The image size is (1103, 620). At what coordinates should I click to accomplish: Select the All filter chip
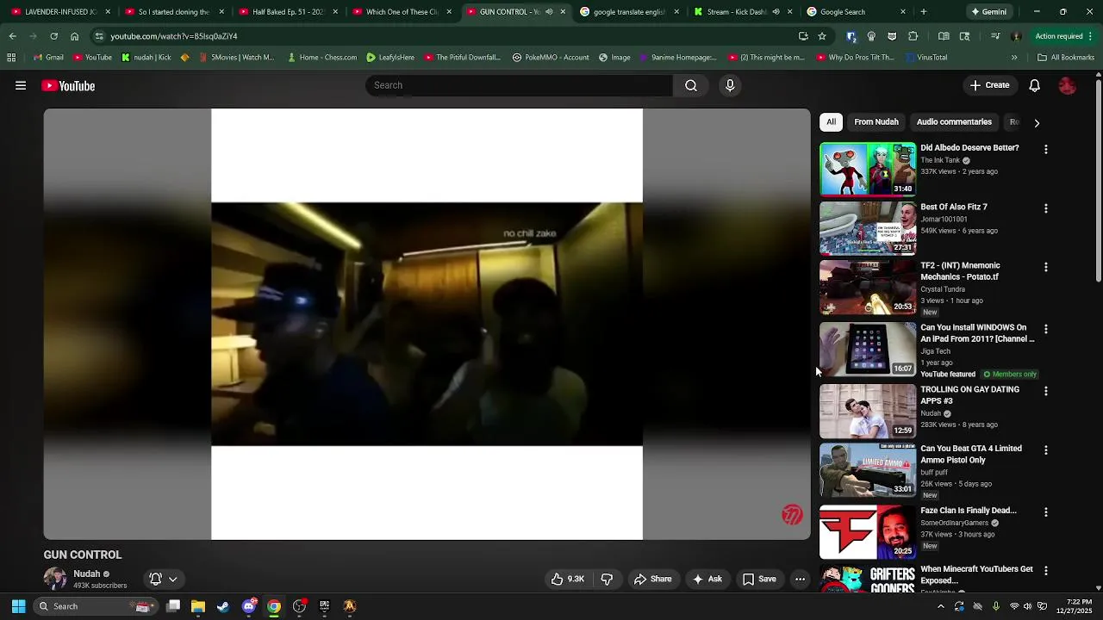[x=831, y=122]
